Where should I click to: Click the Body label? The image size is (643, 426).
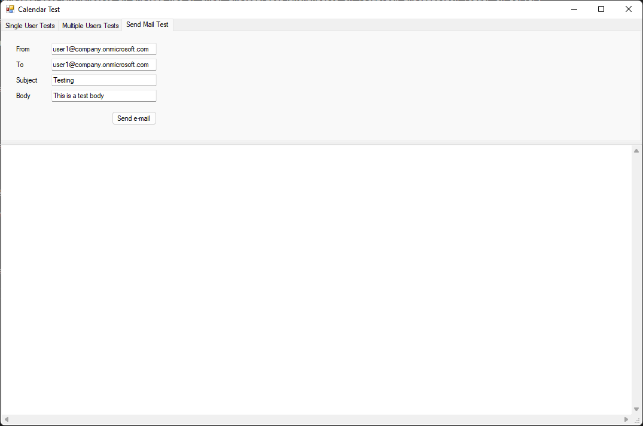[x=23, y=96]
